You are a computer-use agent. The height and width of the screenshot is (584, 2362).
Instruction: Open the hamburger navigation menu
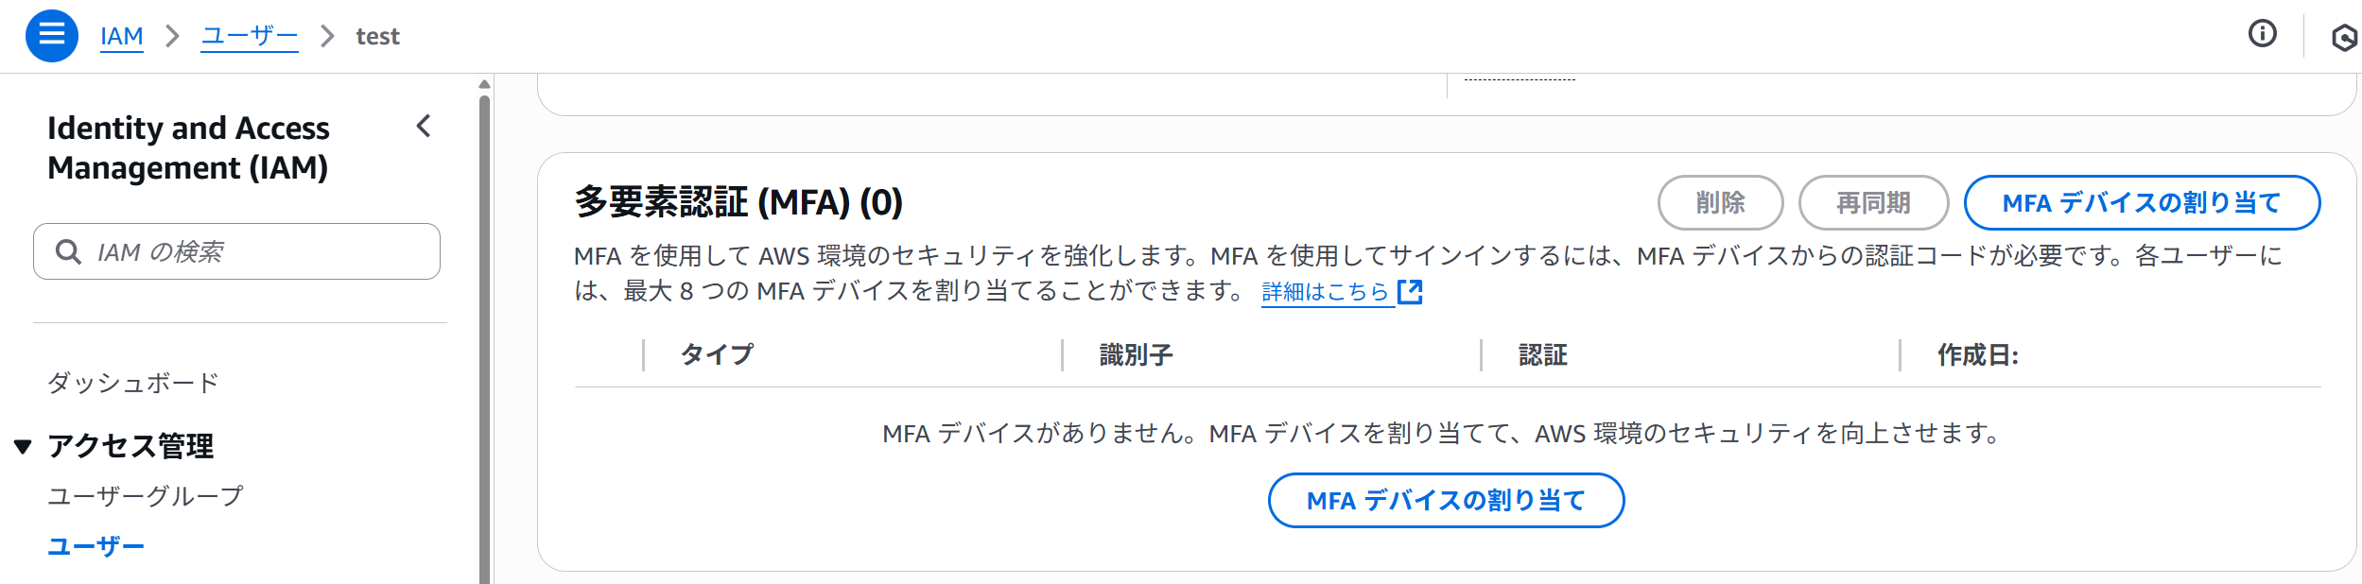(52, 36)
